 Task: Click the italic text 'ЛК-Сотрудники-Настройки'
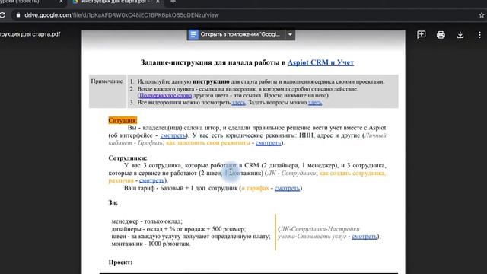click(320, 229)
